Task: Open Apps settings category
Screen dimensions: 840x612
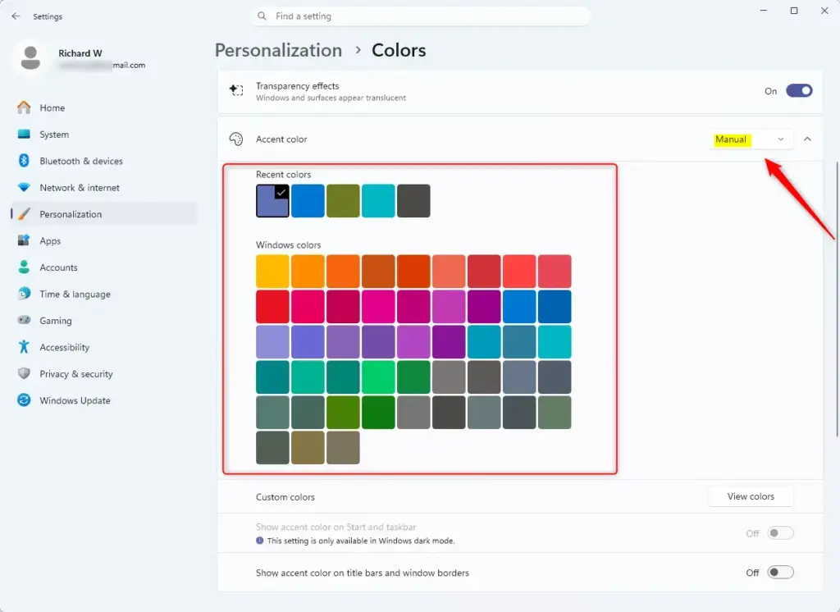Action: 104,240
